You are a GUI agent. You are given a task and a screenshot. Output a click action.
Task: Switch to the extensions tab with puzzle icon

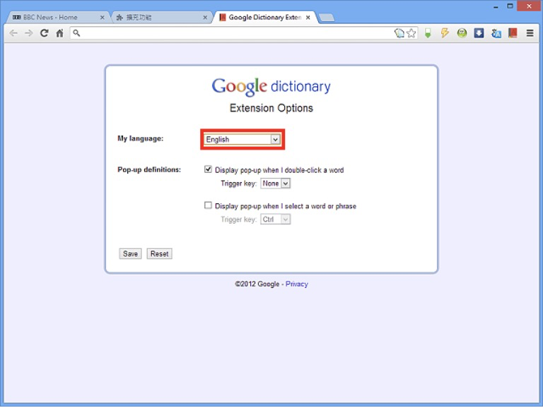(x=161, y=17)
